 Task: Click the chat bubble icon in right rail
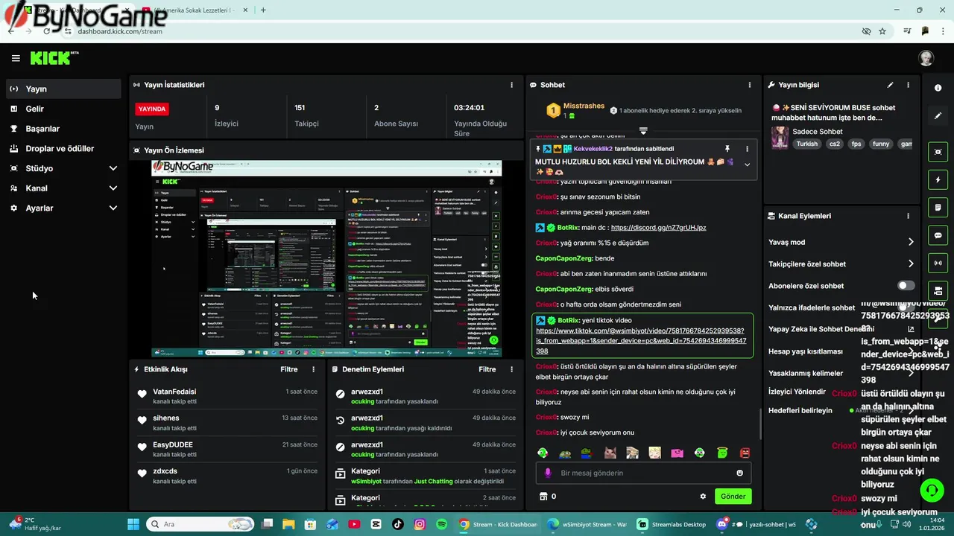click(x=938, y=235)
